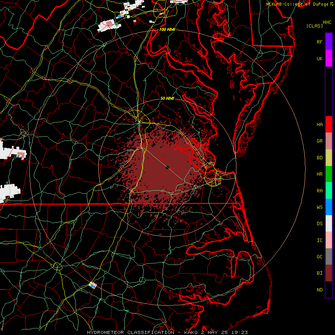
Task: Click the WS blue legend swatch
Action: click(329, 207)
